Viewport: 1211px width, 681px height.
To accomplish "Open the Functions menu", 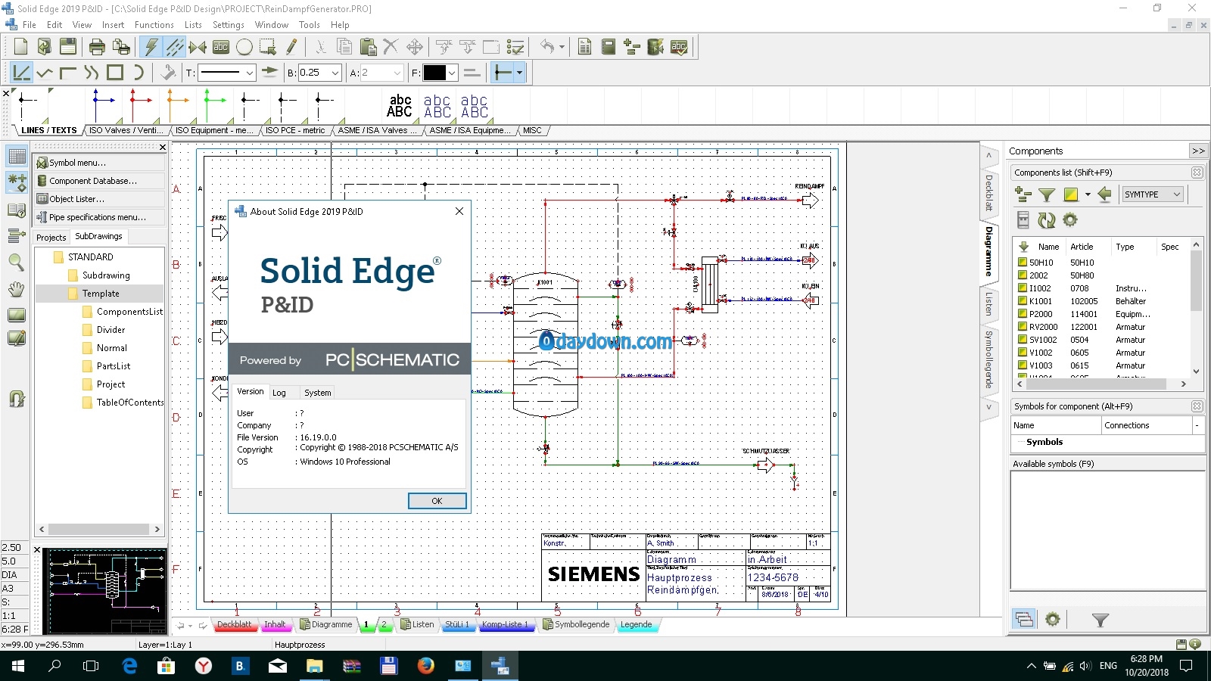I will tap(154, 25).
